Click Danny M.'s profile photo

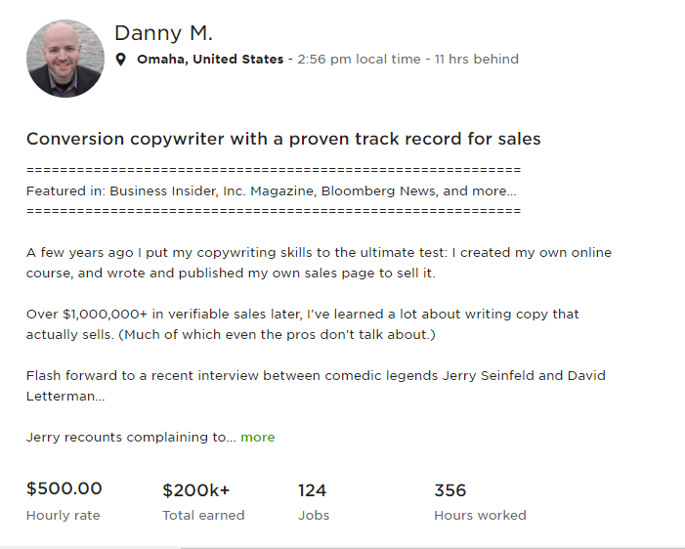click(65, 59)
